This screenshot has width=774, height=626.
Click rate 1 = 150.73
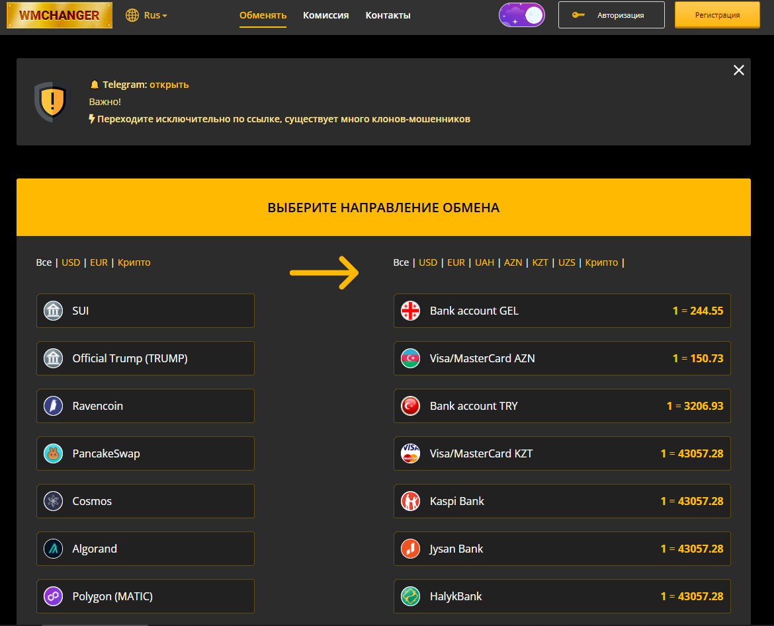point(697,358)
